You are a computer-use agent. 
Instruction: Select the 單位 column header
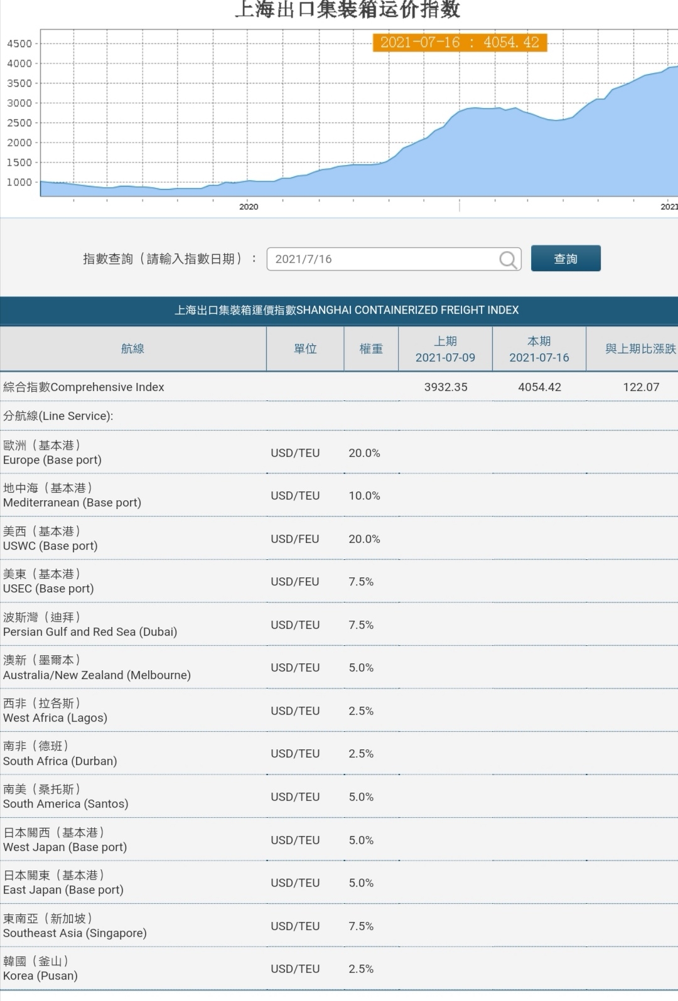pyautogui.click(x=305, y=349)
